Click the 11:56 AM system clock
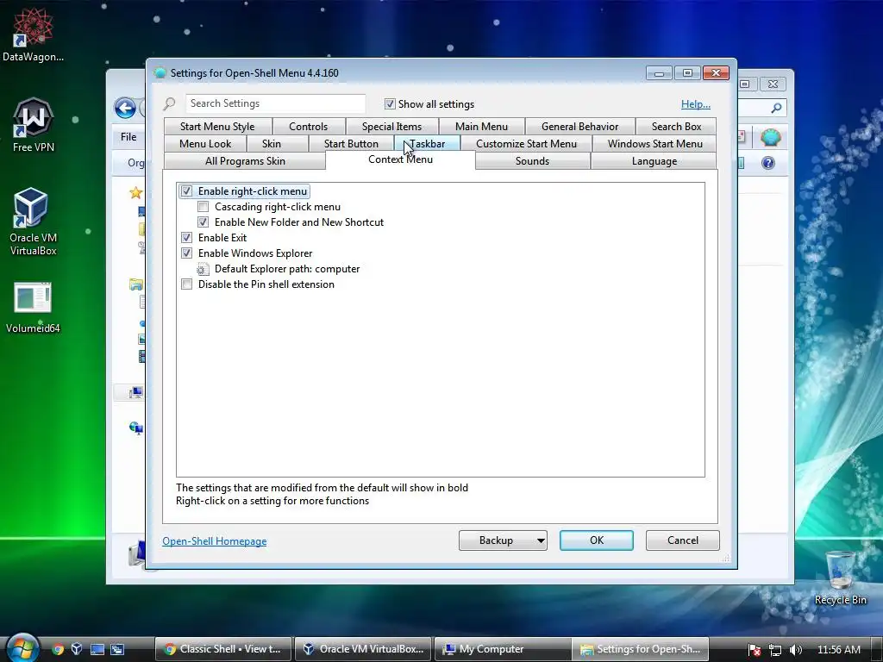This screenshot has width=883, height=662. pyautogui.click(x=838, y=650)
